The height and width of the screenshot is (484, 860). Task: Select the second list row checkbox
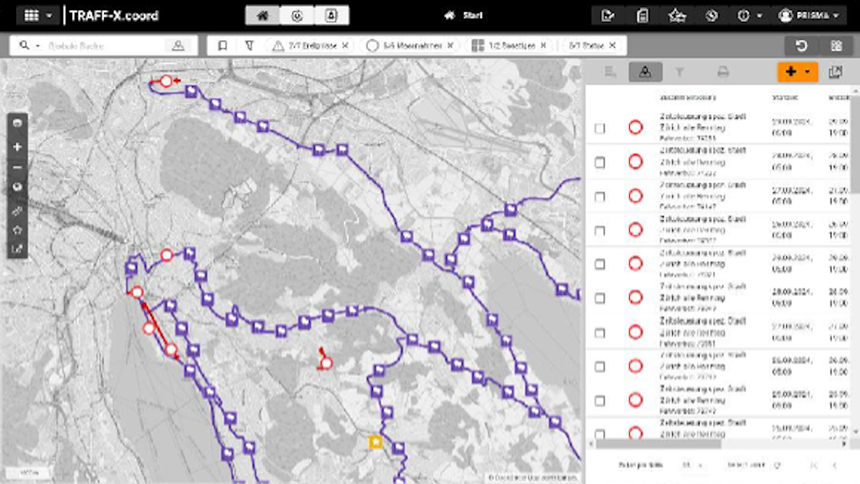(x=600, y=162)
